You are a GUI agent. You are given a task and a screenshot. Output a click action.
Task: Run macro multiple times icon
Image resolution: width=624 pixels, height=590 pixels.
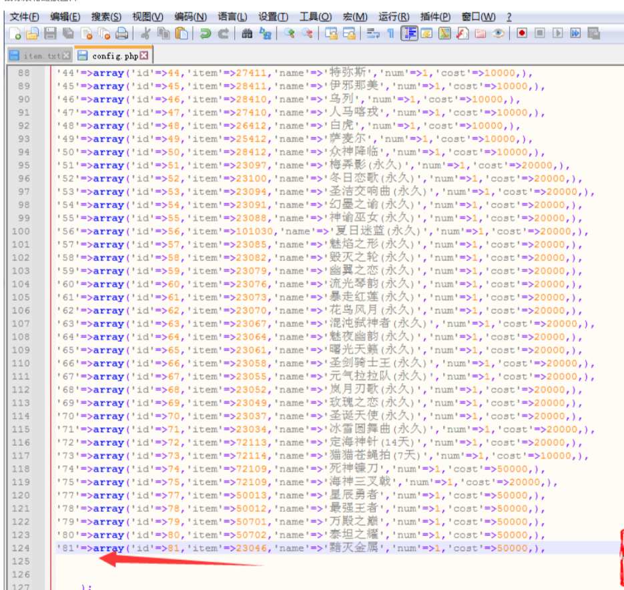575,33
